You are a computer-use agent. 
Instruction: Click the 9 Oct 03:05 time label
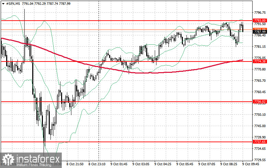141,164
